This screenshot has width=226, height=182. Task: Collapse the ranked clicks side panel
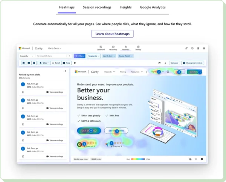point(66,71)
